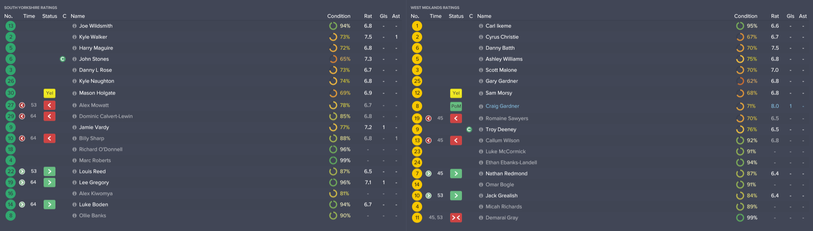This screenshot has height=231, width=813.
Task: Click Alex Mowatt's red substituted-off arrow
Action: click(x=50, y=105)
